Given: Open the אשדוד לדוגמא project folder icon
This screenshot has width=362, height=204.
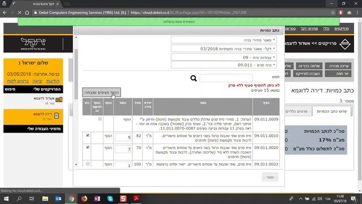Looking at the screenshot, I should [59, 100].
